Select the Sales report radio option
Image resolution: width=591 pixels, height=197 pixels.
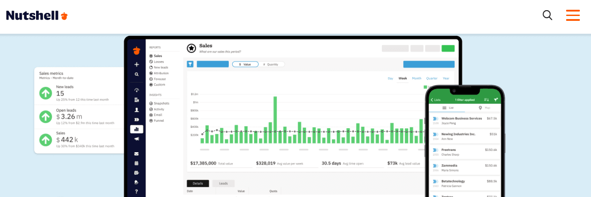coord(151,56)
